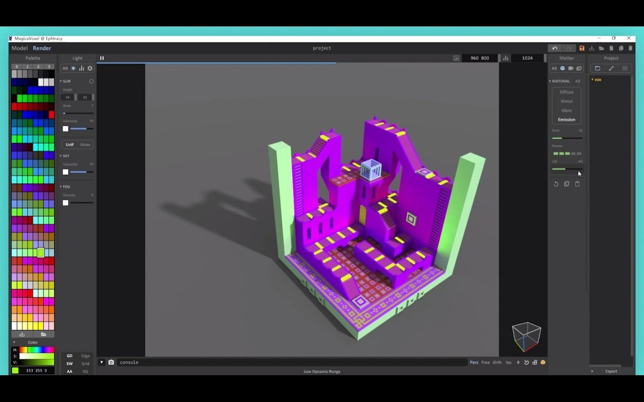Viewport: 644px width, 402px height.
Task: Open the Project folder view icon
Action: [x=598, y=68]
